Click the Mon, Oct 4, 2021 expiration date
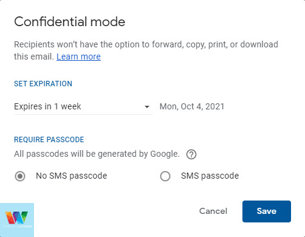Viewport: 305px width, 237px height. [x=192, y=106]
